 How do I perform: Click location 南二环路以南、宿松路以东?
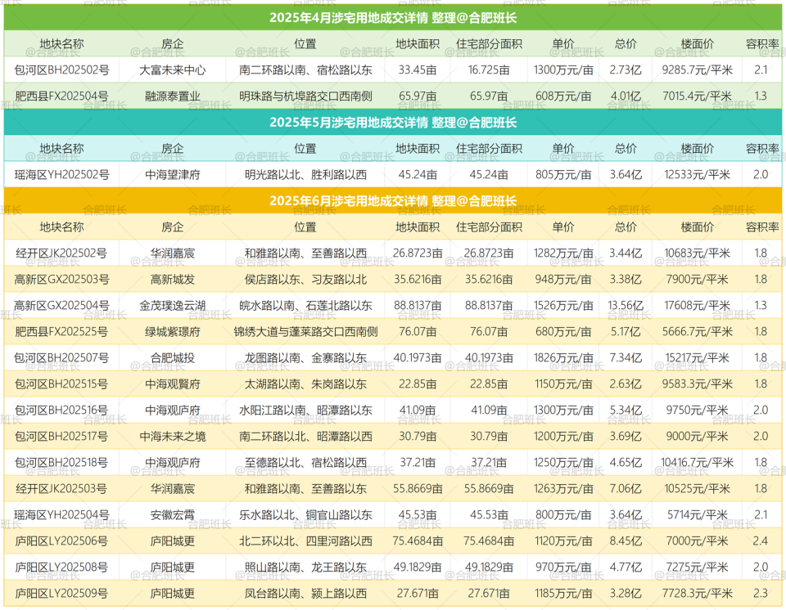coord(305,70)
